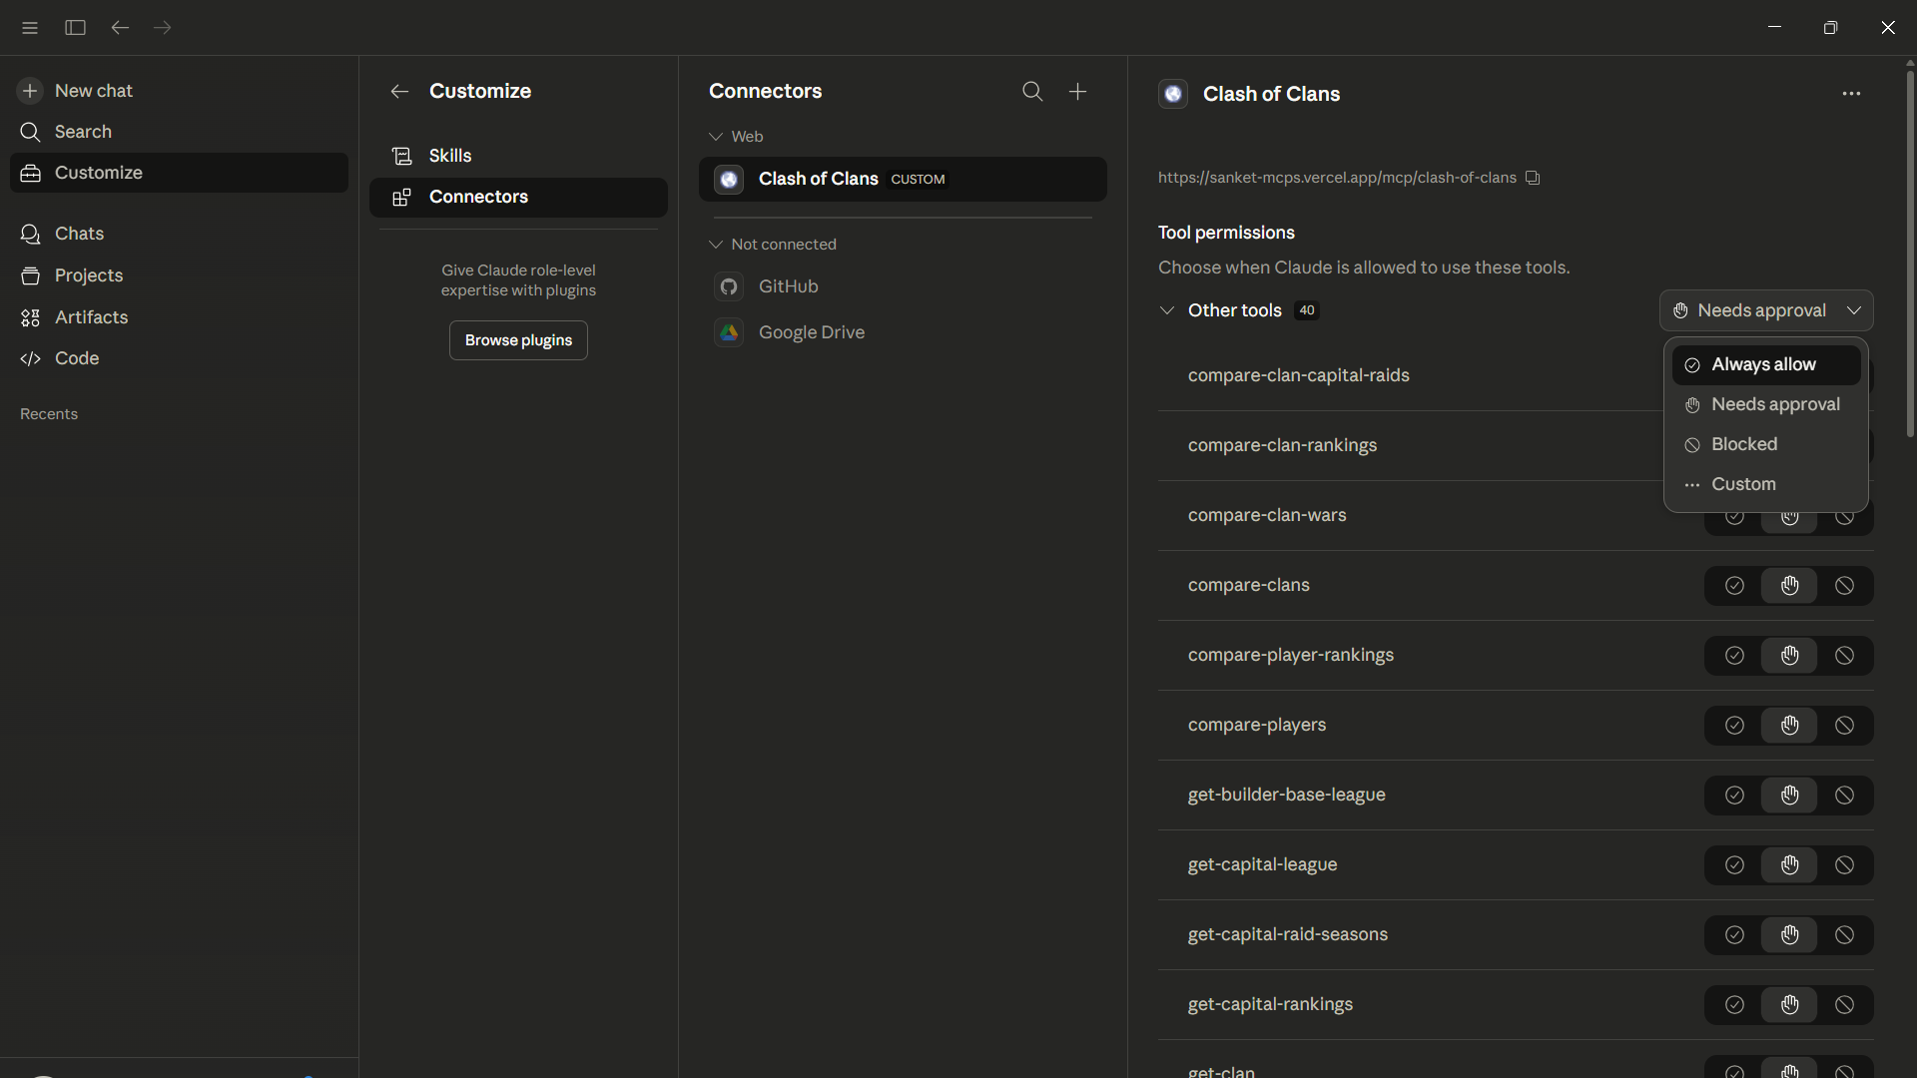The width and height of the screenshot is (1917, 1078).
Task: Block the compare-player-rankings tool
Action: pos(1844,656)
